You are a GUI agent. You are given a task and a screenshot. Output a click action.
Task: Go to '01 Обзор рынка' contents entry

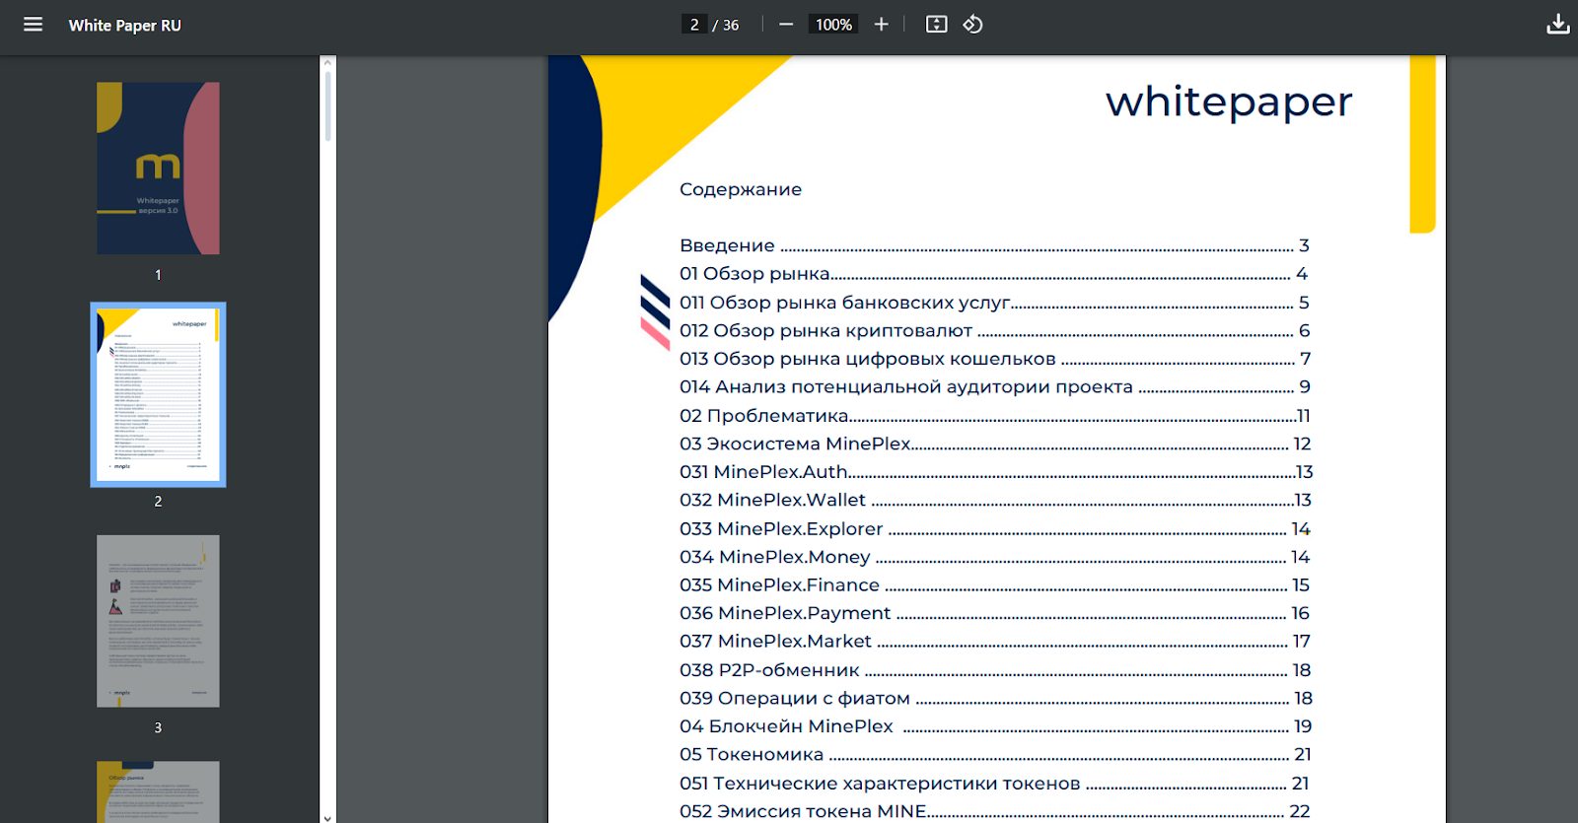[x=994, y=274]
